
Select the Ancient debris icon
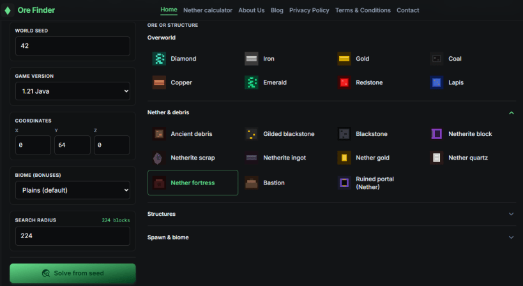[159, 134]
